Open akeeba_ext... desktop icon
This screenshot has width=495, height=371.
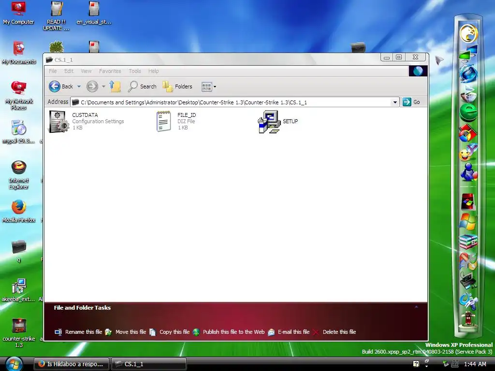pyautogui.click(x=18, y=290)
